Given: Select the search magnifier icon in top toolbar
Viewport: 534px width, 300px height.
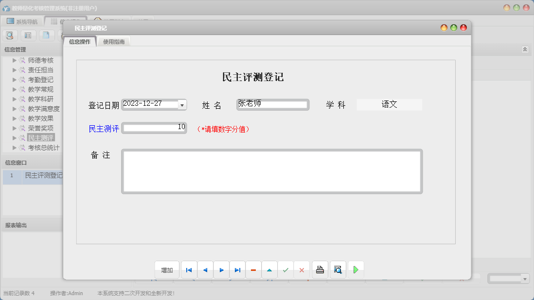Looking at the screenshot, I should click(x=10, y=35).
